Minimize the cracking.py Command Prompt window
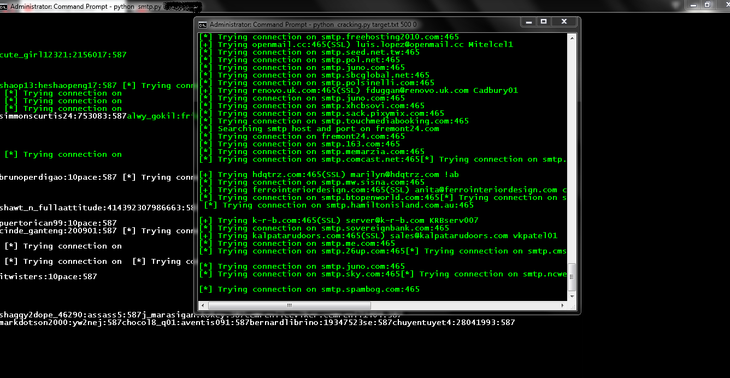730x378 pixels. (528, 22)
